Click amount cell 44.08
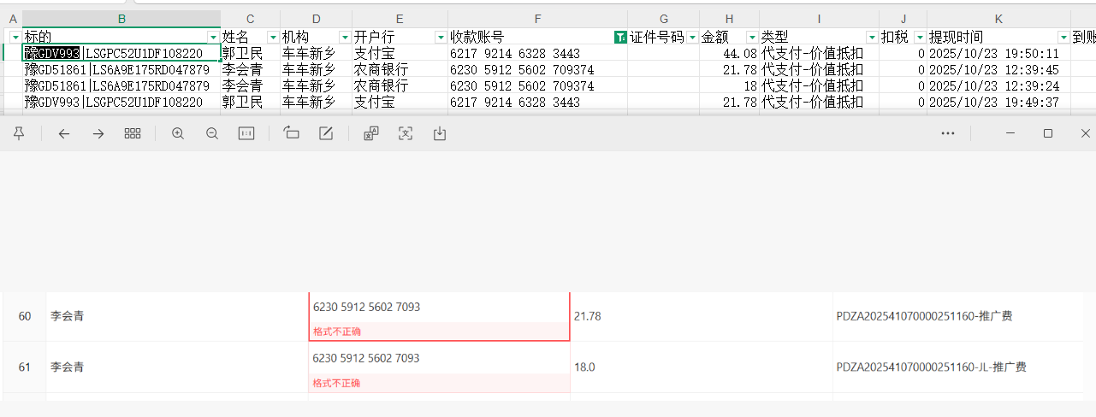Viewport: 1096px width, 417px height. tap(729, 53)
